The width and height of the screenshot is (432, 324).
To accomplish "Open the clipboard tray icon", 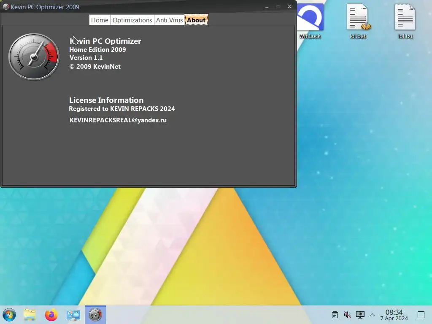I will click(x=335, y=315).
